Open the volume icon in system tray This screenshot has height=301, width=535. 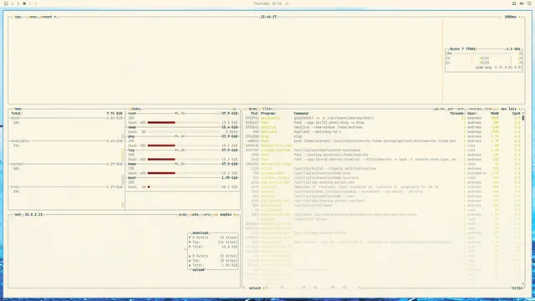coord(522,3)
